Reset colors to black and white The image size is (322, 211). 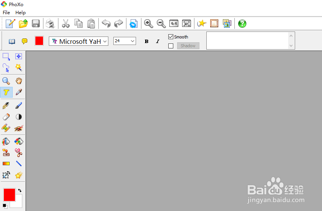tap(5, 206)
